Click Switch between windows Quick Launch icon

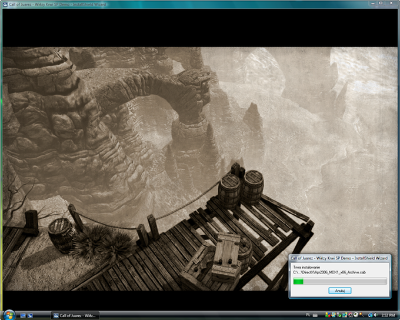[x=30, y=316]
